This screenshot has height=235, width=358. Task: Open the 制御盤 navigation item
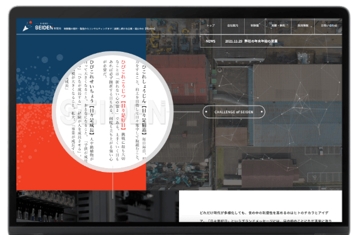[x=255, y=26]
